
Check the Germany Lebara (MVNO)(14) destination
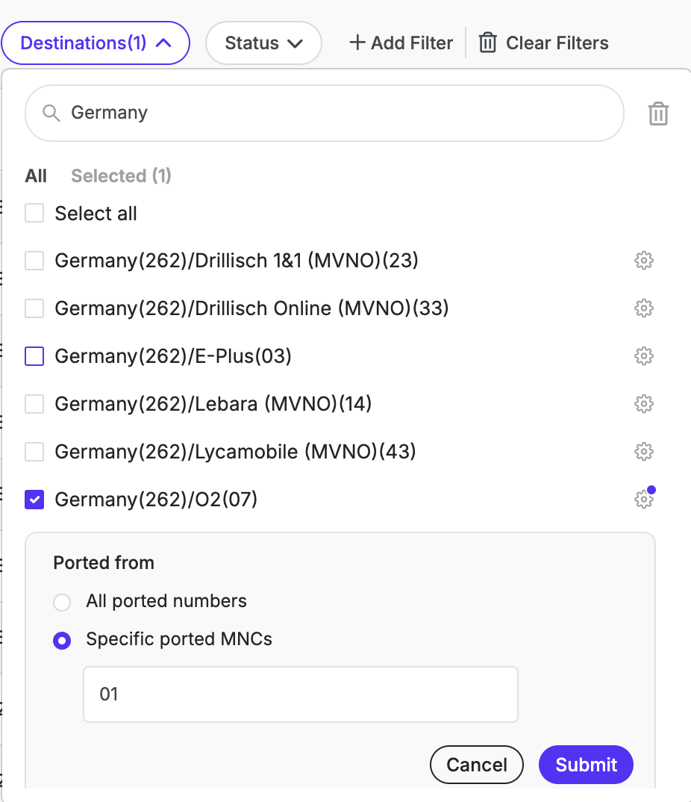(34, 404)
